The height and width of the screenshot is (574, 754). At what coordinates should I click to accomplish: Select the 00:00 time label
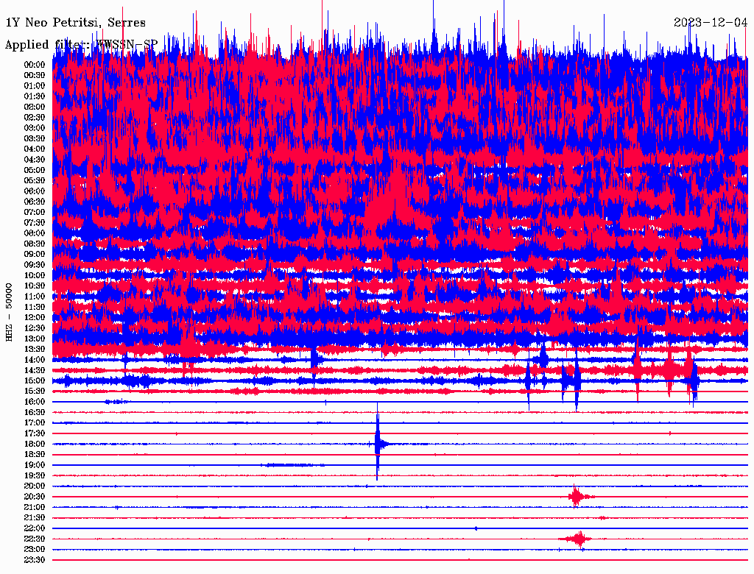(35, 65)
